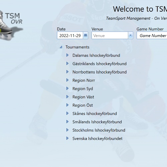Select Dalarnas Ishockeyförbund in the tree

(x=96, y=55)
